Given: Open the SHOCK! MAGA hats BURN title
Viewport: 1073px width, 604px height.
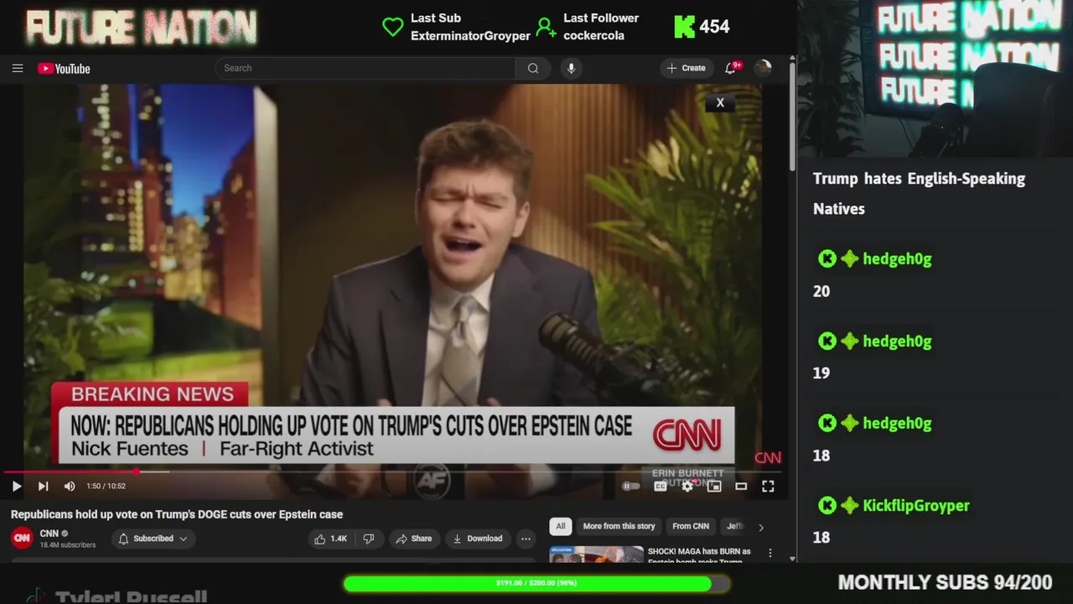Looking at the screenshot, I should [699, 556].
